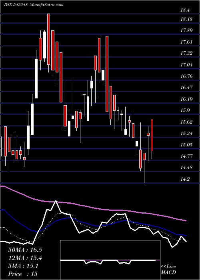Click the last red candlestick on the right
Screen dimensions: 200x280
(x=152, y=135)
